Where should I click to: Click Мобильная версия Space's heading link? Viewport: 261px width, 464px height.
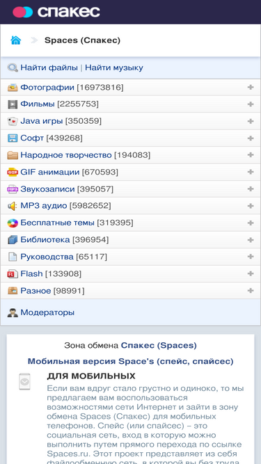[x=131, y=362]
